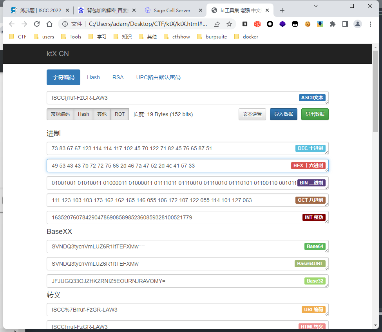Toggle the ROT section button
The image size is (382, 332).
coord(119,114)
